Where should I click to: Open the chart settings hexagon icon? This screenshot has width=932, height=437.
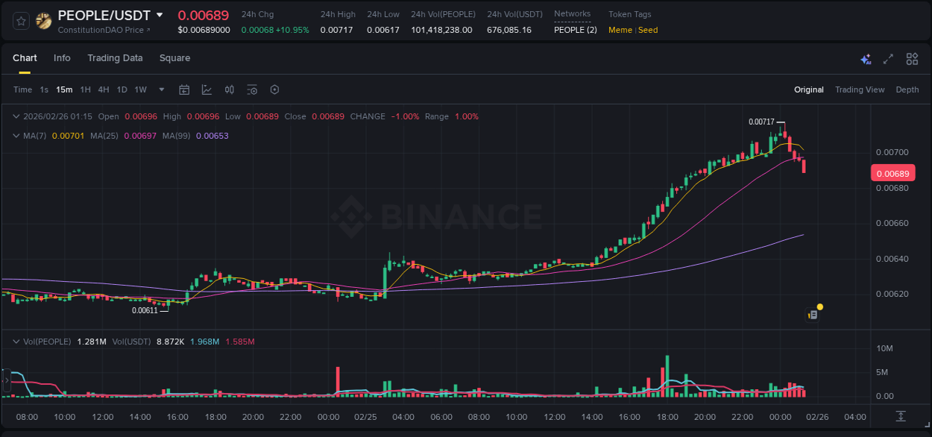[274, 89]
